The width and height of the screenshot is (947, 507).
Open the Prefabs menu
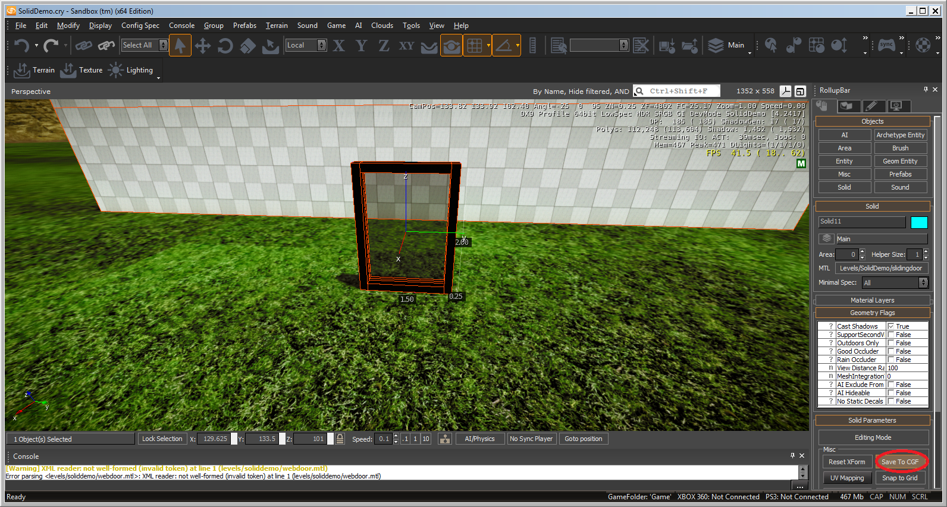click(244, 26)
